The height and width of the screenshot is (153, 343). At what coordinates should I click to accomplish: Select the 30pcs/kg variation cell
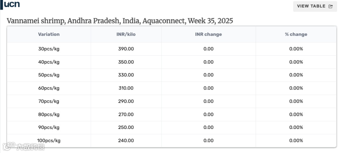coord(49,49)
